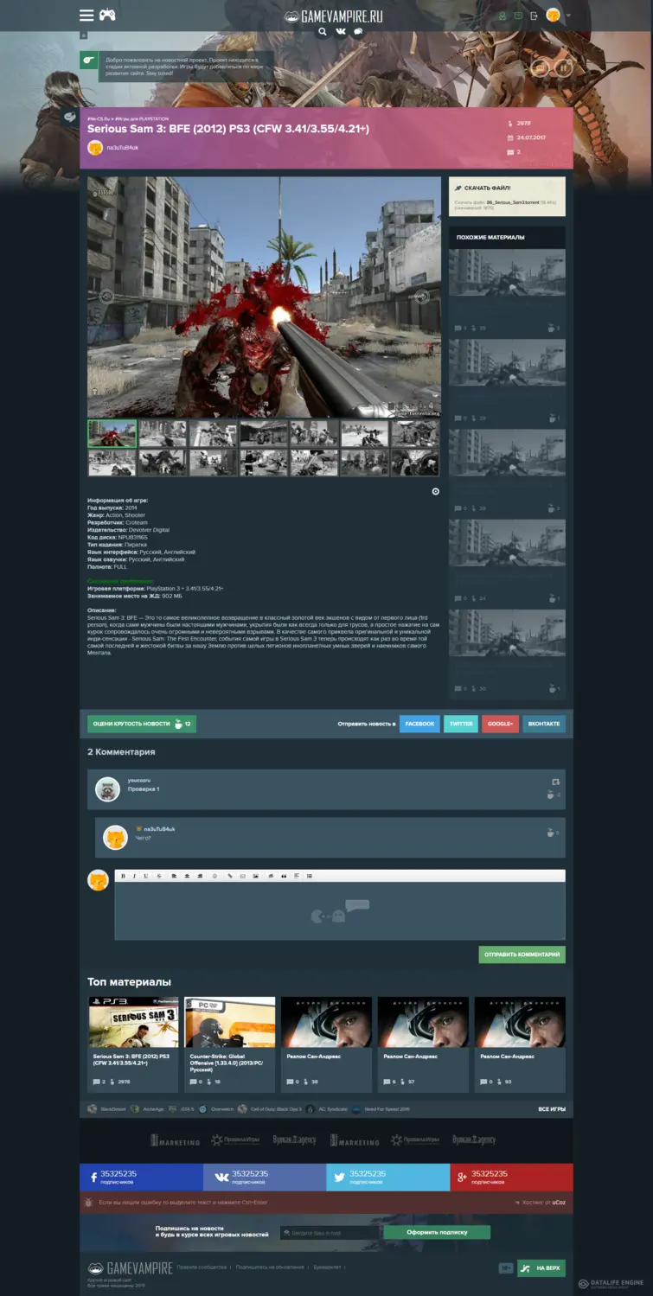Open the search magnifier icon under the logo
The height and width of the screenshot is (1296, 653).
(323, 32)
